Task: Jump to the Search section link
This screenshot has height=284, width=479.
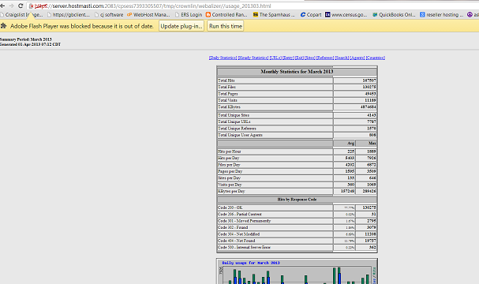Action: click(342, 58)
